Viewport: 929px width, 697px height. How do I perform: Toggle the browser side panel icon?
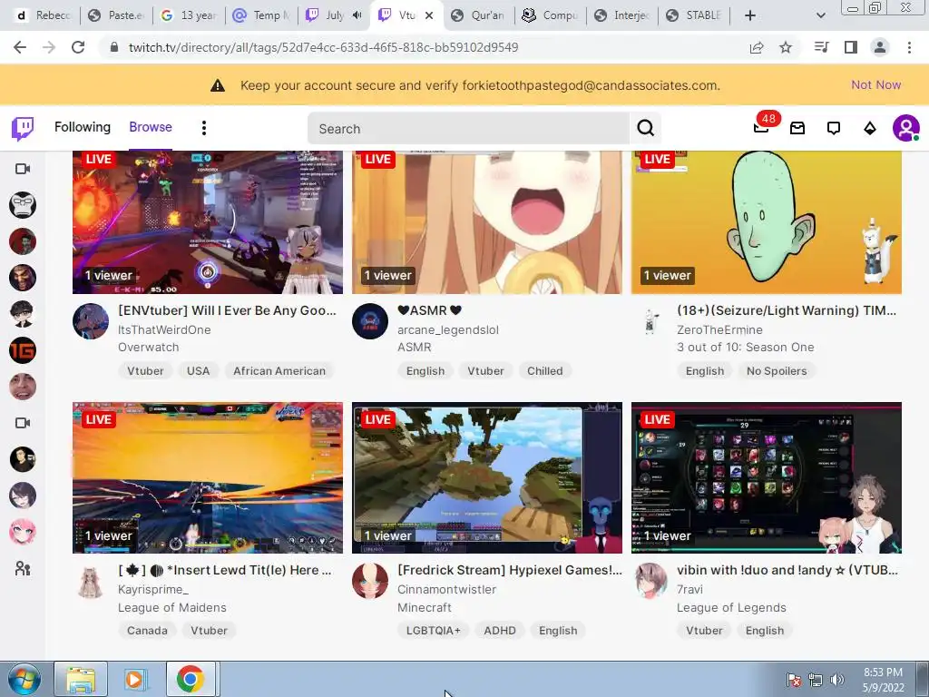pos(851,47)
